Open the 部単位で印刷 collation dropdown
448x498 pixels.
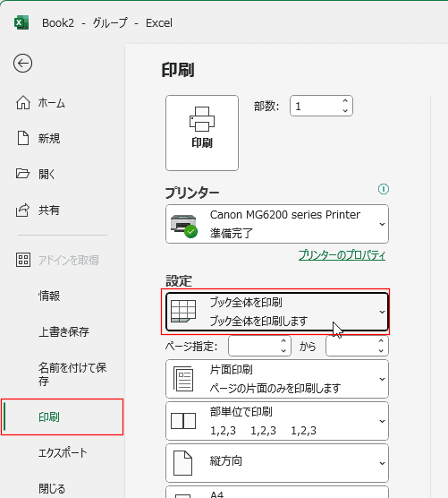(x=277, y=421)
